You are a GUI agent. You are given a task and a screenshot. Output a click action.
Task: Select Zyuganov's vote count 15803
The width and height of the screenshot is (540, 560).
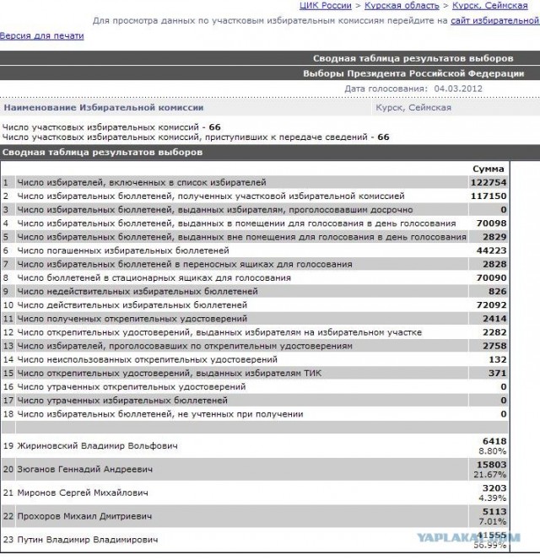tap(491, 465)
